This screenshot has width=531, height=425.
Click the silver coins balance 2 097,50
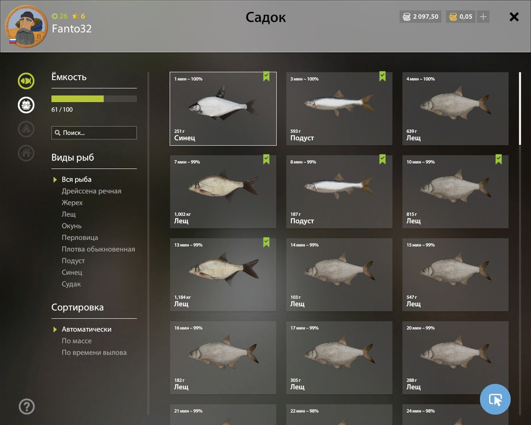[420, 17]
